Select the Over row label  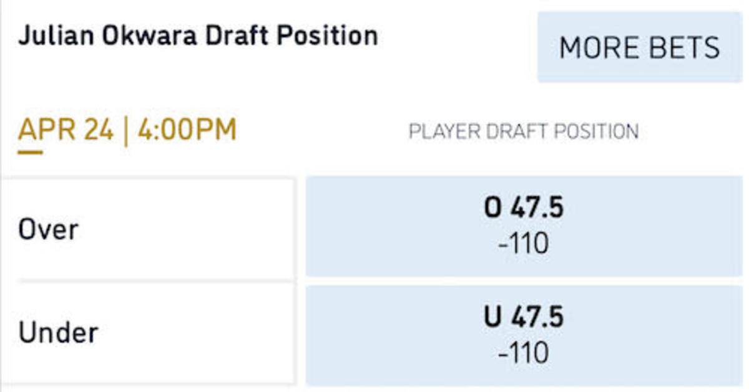pos(48,230)
